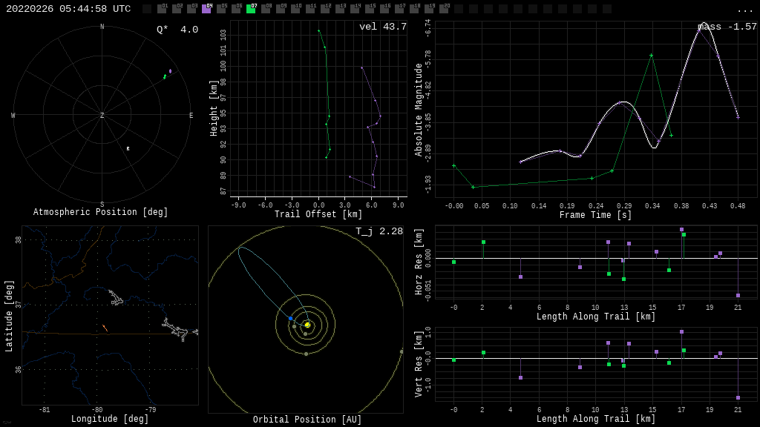Click the mass -1.57 readout
Screen dimensions: 760x427
point(727,27)
